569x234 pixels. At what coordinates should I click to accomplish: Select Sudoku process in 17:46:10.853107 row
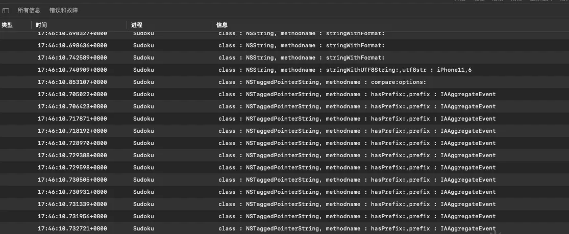coord(143,82)
